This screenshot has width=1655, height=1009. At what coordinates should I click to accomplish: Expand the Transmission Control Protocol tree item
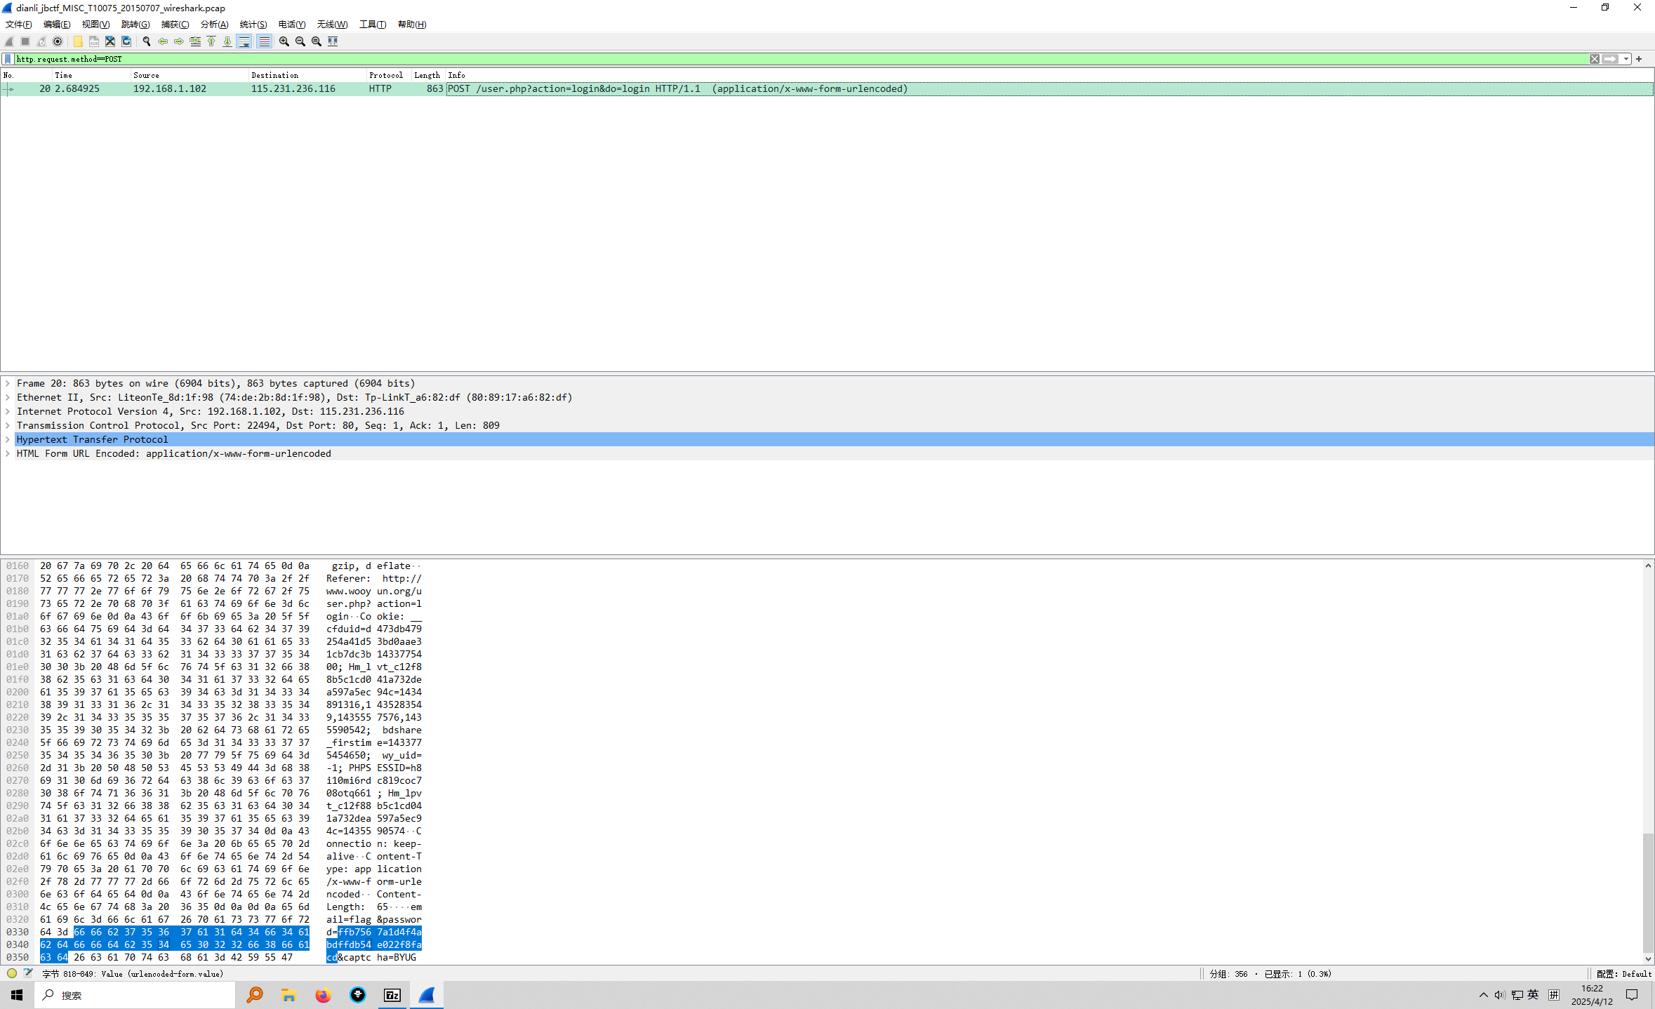tap(8, 425)
